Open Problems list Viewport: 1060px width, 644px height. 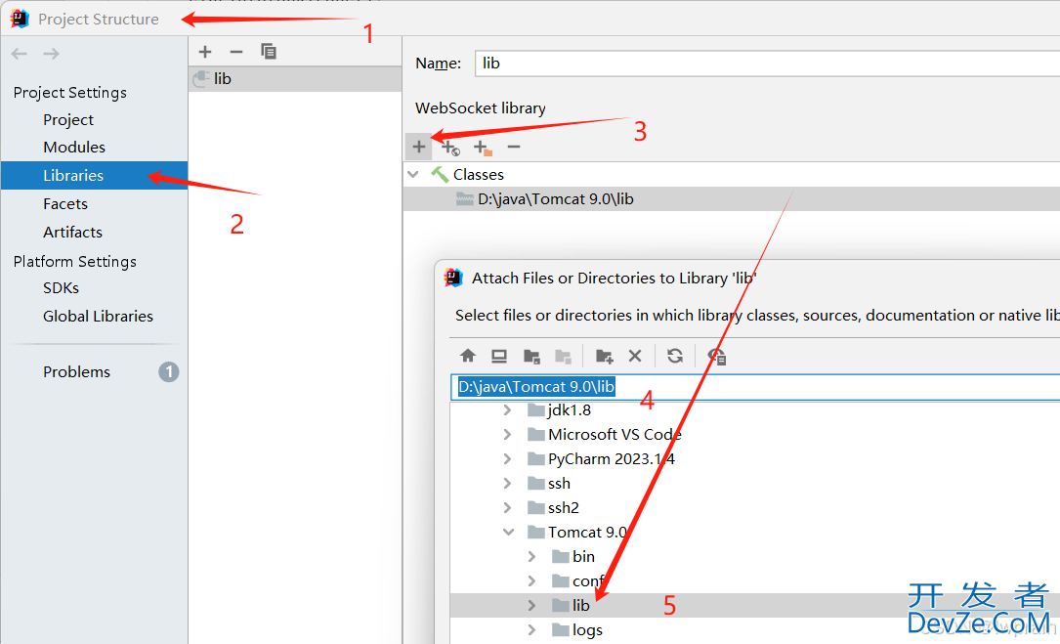point(76,371)
